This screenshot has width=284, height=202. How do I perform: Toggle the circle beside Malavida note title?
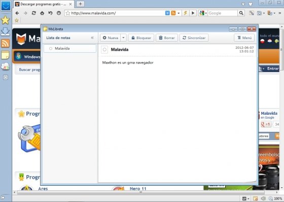(104, 50)
